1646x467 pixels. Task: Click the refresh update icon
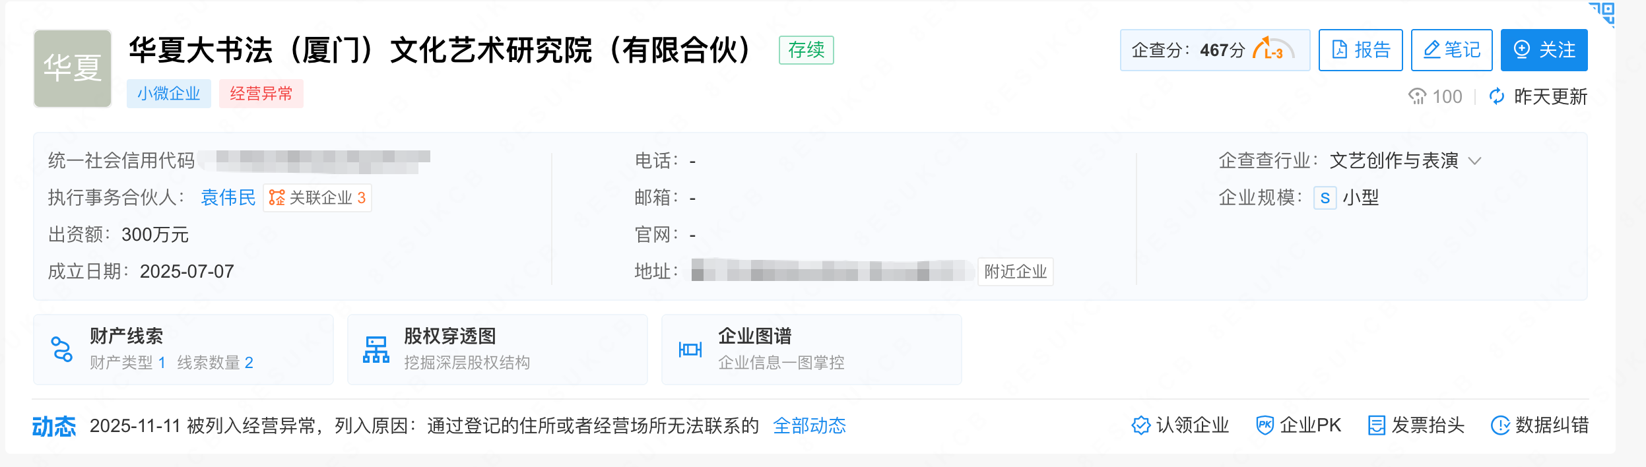[x=1497, y=97]
